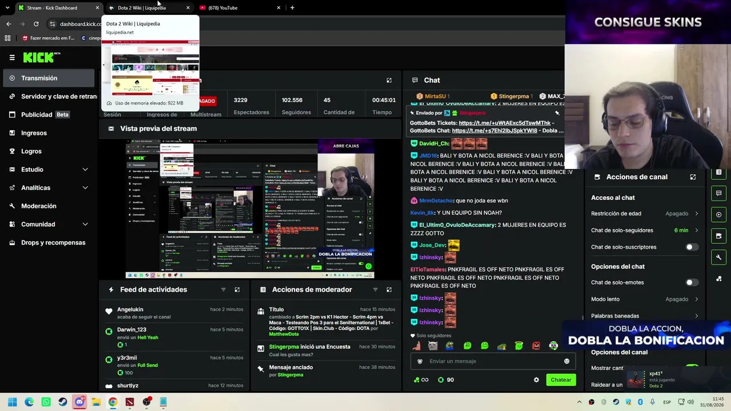Open Dota 2 from the taskbar
The image size is (731, 411).
tap(130, 402)
